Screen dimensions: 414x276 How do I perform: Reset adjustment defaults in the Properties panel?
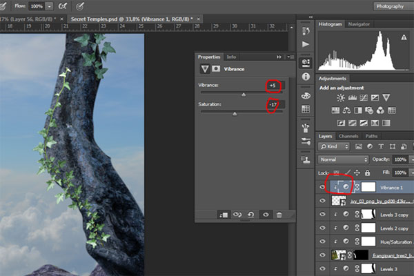tap(251, 215)
